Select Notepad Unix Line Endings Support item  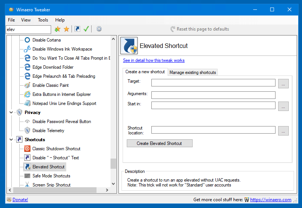[x=64, y=103]
